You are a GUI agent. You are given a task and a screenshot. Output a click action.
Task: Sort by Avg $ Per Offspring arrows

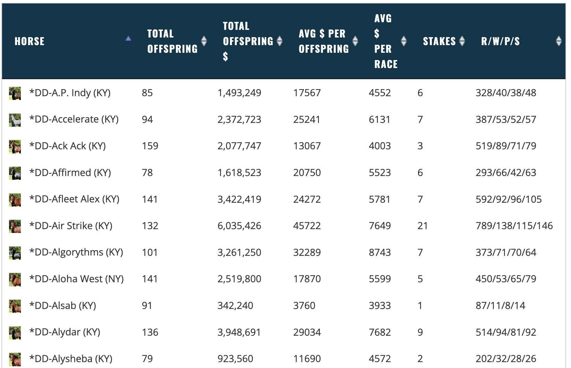click(355, 41)
